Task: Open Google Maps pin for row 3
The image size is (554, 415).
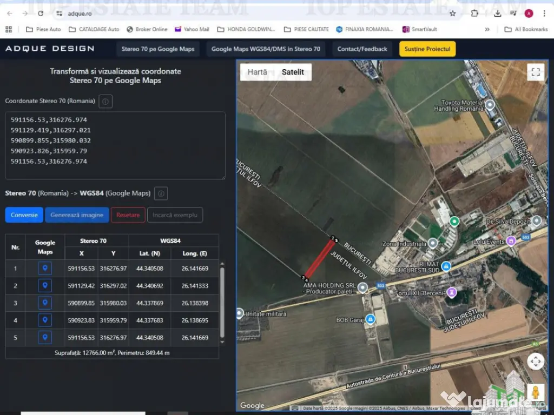Action: (x=45, y=303)
